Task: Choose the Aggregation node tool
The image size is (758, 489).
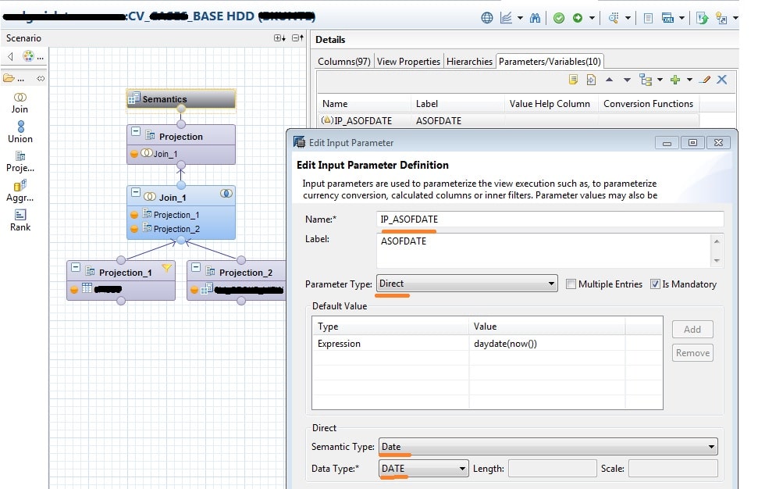Action: 20,190
